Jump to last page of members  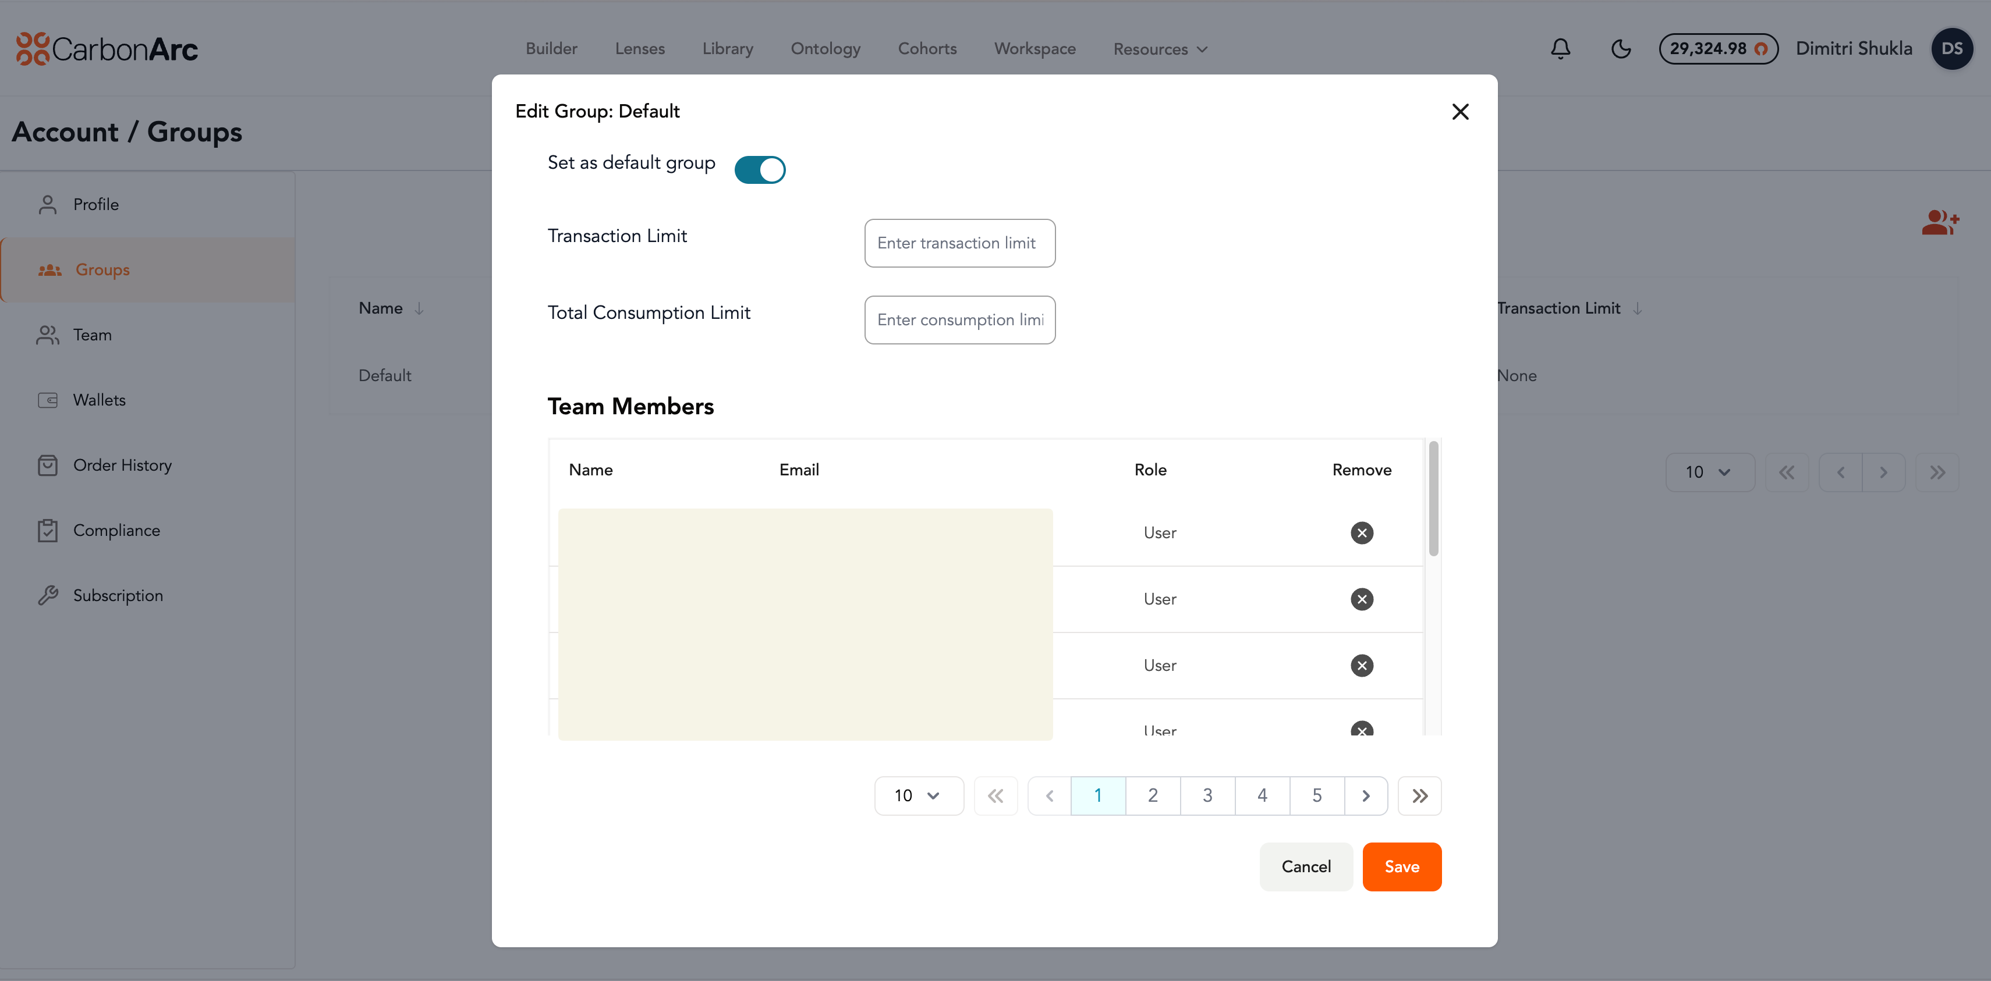(1419, 795)
